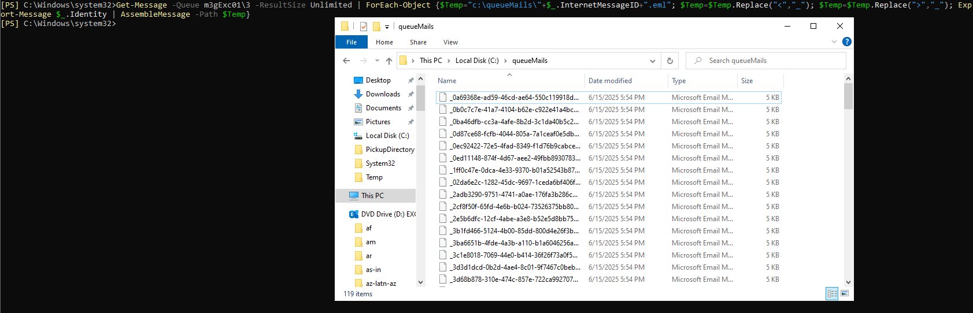Select file _0ba46dfb-cc3a-4afe-8b2d-3c1da40b5c2
The width and height of the screenshot is (973, 313).
609,122
